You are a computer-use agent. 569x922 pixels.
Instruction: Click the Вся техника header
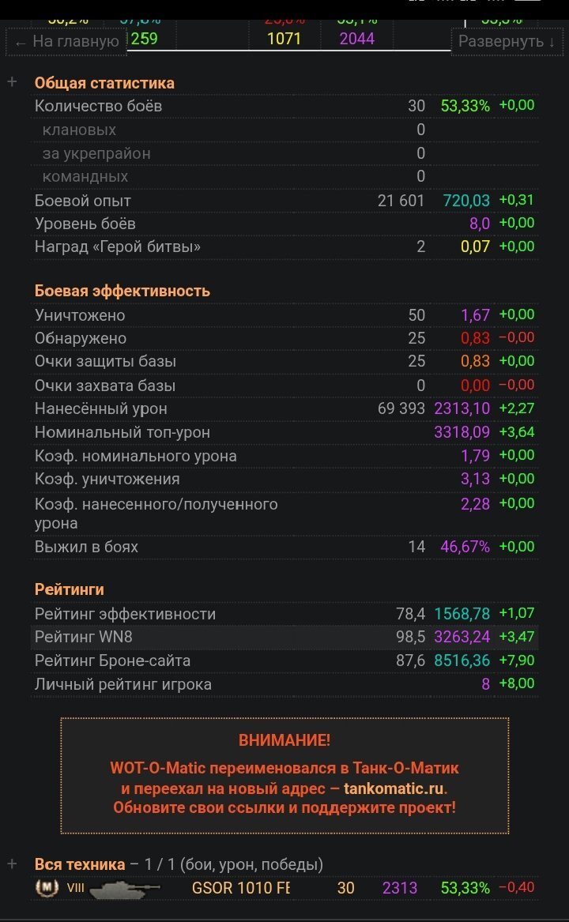(80, 864)
